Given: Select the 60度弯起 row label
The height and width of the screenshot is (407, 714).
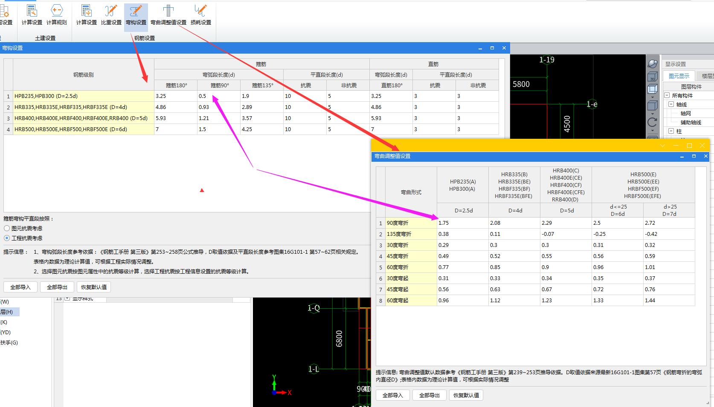Looking at the screenshot, I should click(x=411, y=301).
